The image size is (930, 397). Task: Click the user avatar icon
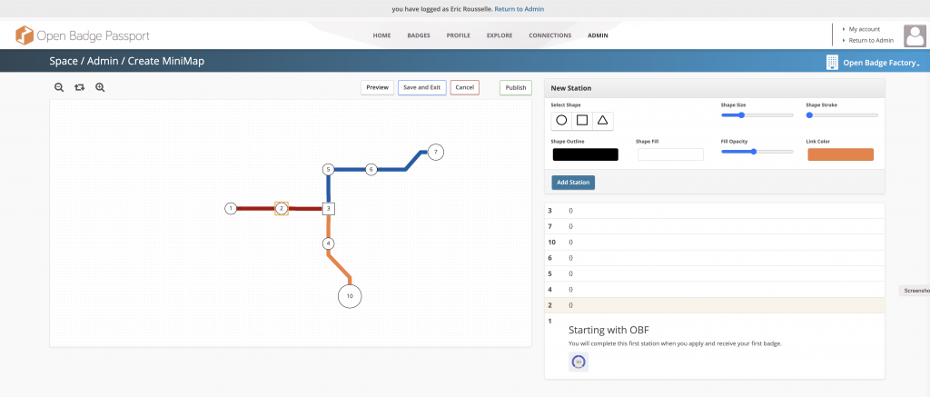coord(913,35)
